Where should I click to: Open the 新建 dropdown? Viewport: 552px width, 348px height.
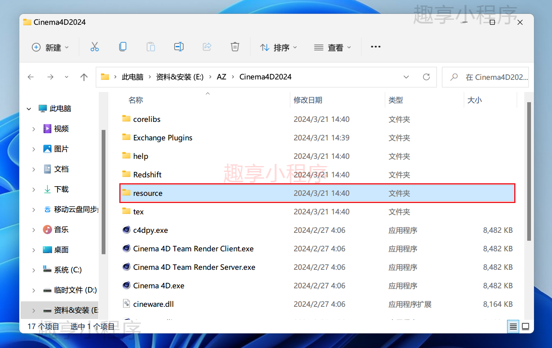pos(50,47)
